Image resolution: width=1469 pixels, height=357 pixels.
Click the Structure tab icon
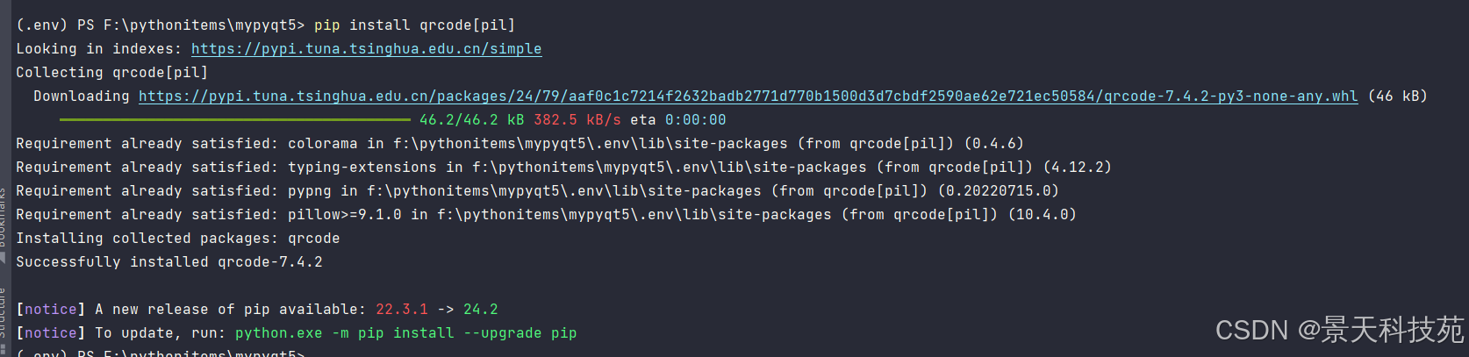click(3, 348)
